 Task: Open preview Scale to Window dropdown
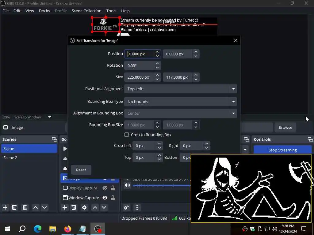point(49,117)
